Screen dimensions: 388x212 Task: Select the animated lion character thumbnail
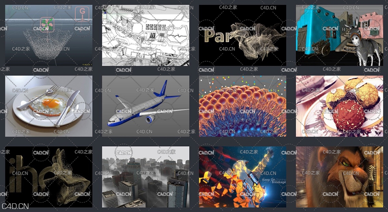pos(339,177)
